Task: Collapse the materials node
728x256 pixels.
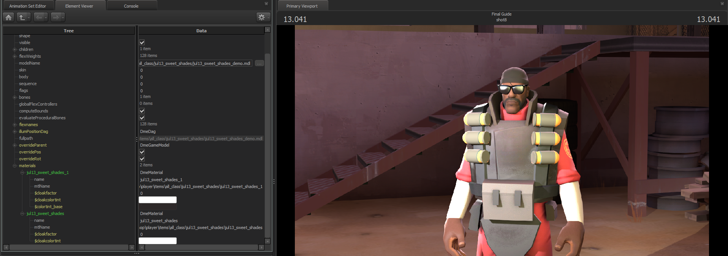Action: click(x=15, y=166)
